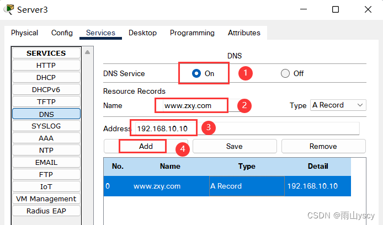Switch to the Services tab
The width and height of the screenshot is (383, 225).
pyautogui.click(x=100, y=33)
